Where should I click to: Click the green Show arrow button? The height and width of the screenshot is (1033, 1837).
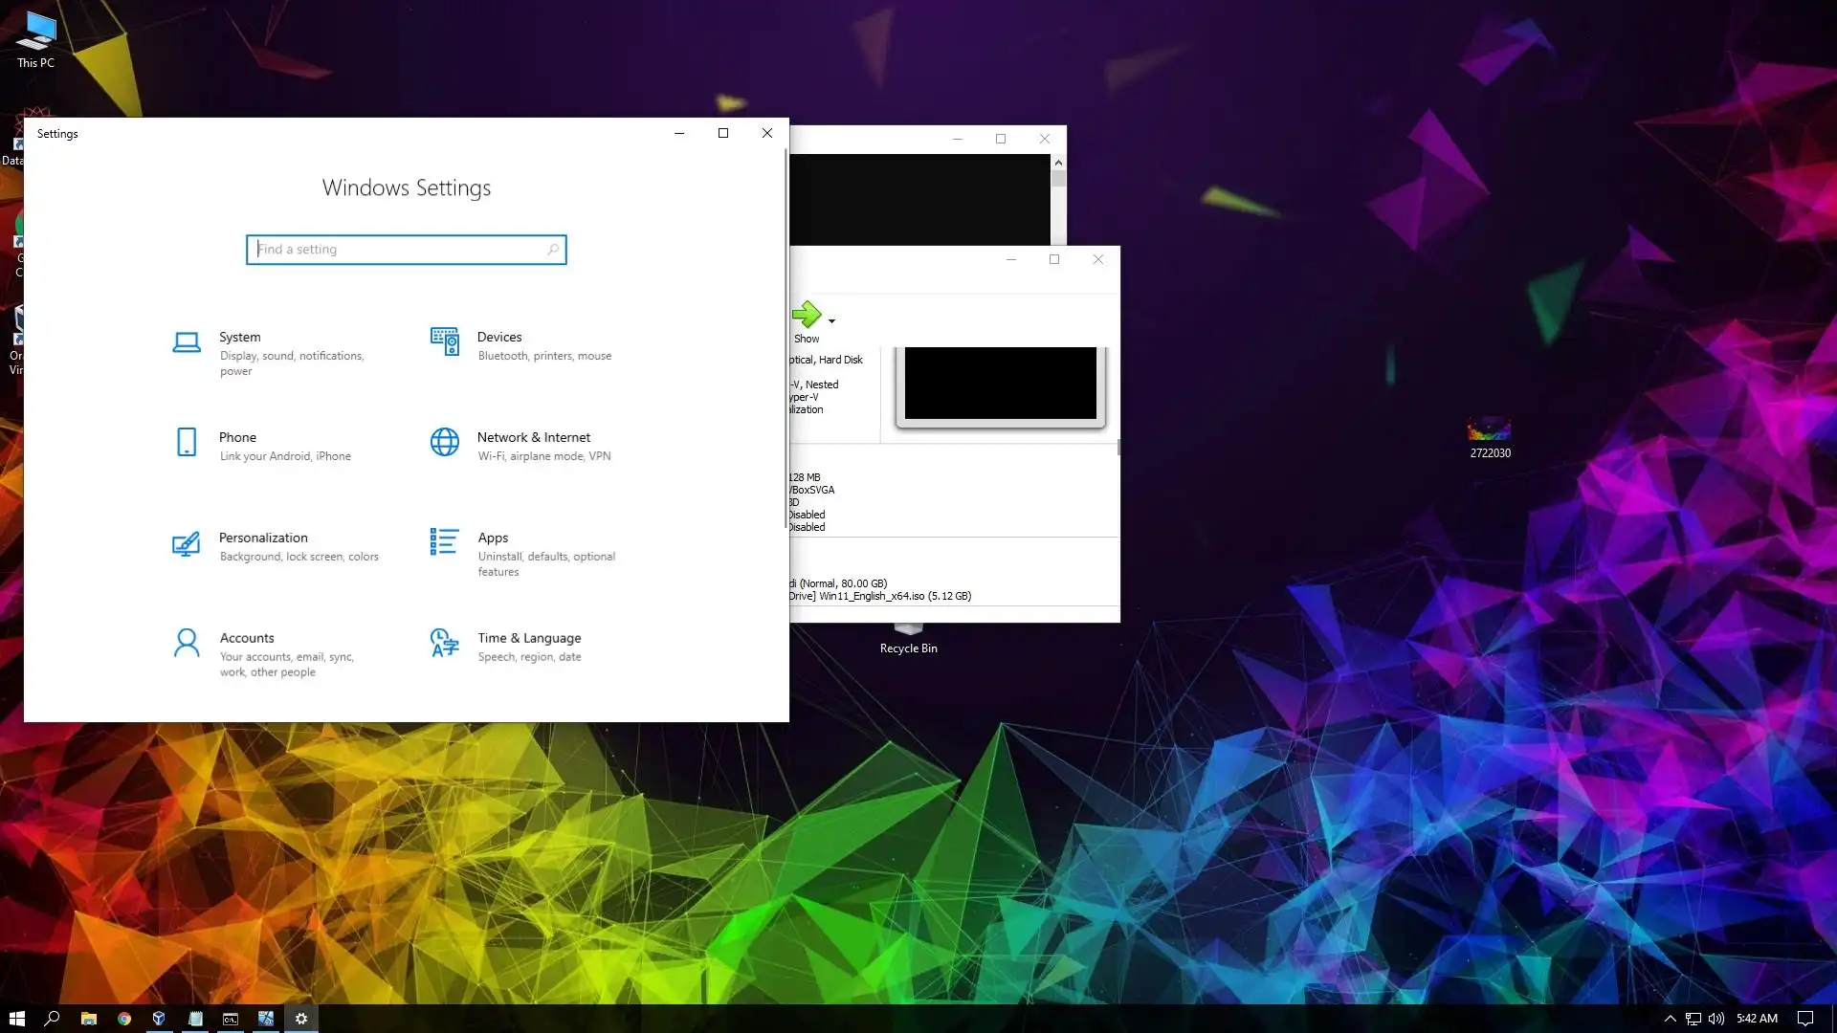point(806,316)
